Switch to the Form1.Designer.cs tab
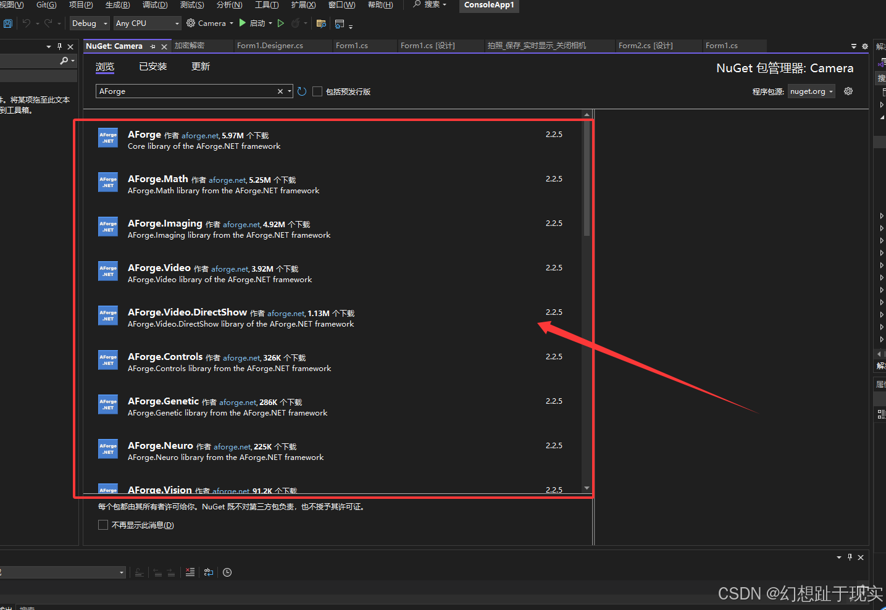 270,46
